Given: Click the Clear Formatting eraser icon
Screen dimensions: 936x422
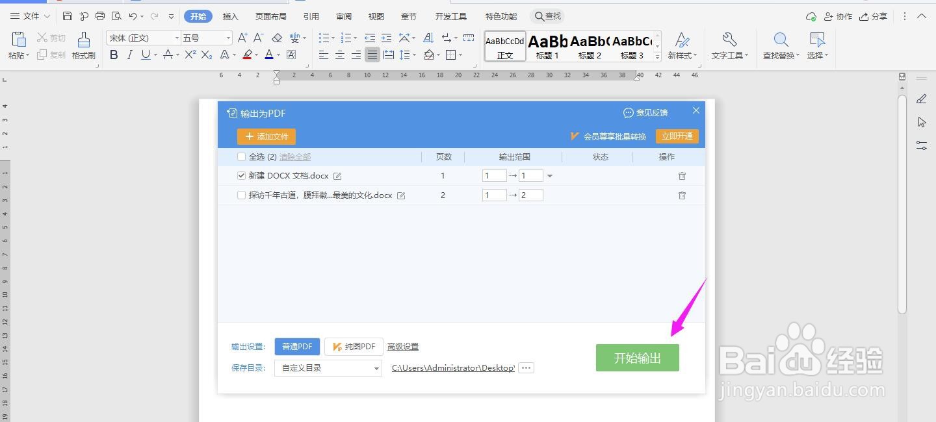Looking at the screenshot, I should click(276, 38).
